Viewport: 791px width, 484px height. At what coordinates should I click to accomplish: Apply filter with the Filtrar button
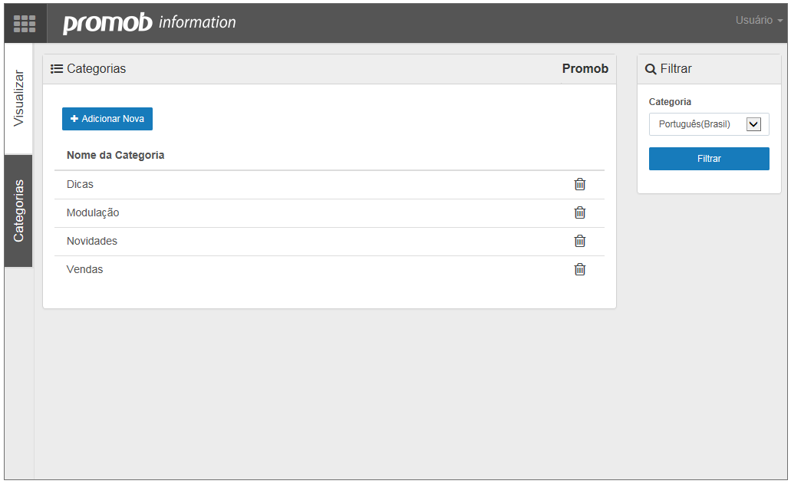(709, 159)
